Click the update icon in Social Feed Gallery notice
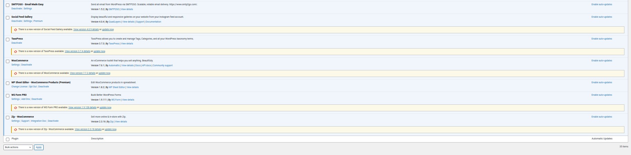Image resolution: width=631 pixels, height=155 pixels. pos(16,30)
